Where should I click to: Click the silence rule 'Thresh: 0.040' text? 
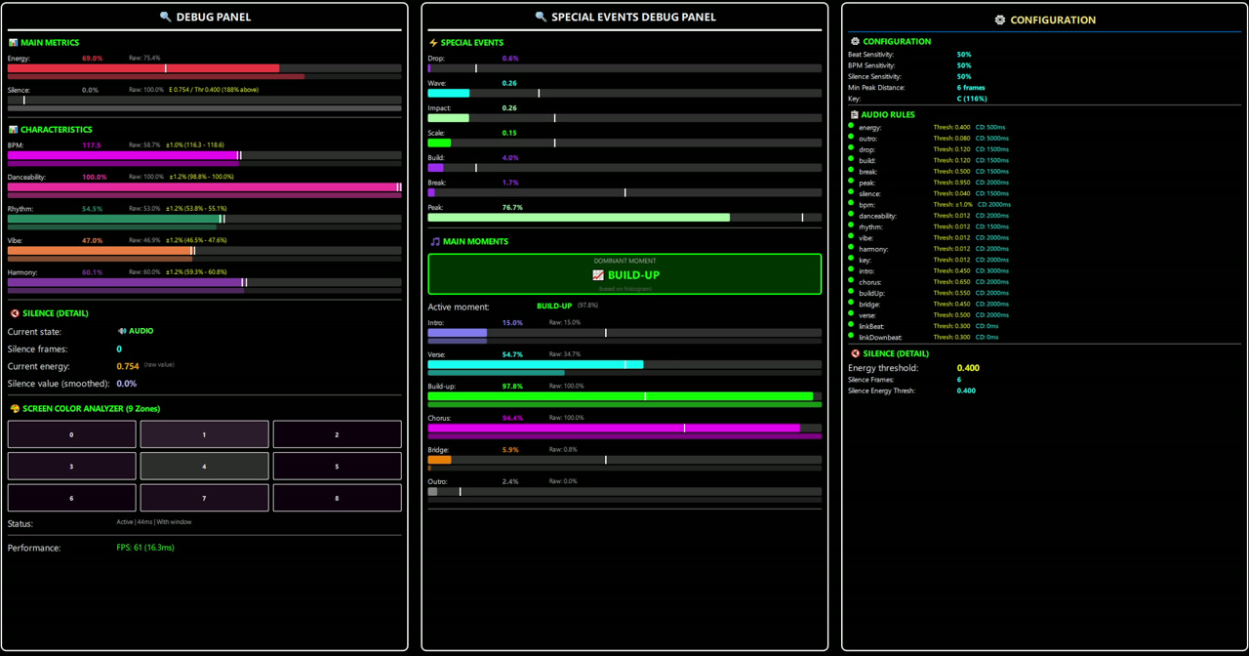[951, 193]
